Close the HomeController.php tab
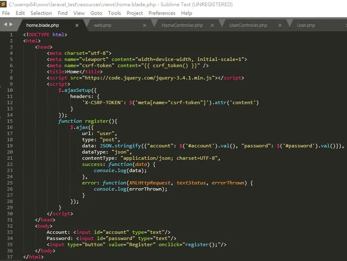 [x=212, y=25]
